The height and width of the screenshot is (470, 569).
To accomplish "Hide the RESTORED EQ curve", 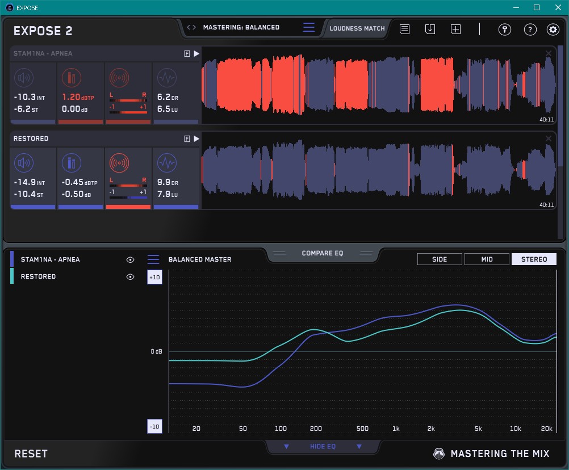I will (130, 277).
